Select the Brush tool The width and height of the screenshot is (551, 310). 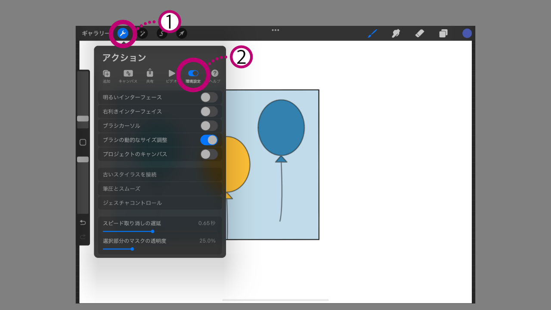(x=372, y=33)
